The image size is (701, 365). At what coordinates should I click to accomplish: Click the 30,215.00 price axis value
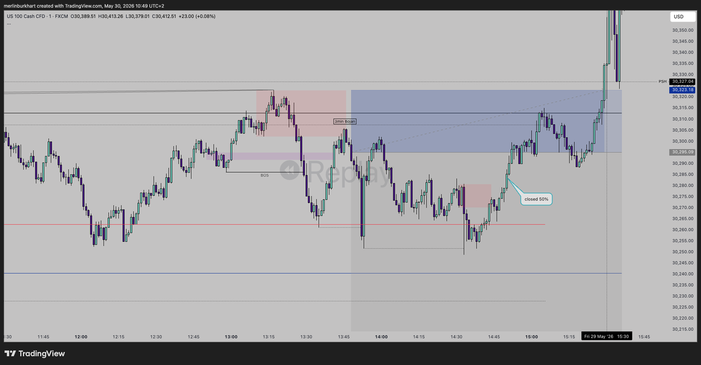(682, 329)
